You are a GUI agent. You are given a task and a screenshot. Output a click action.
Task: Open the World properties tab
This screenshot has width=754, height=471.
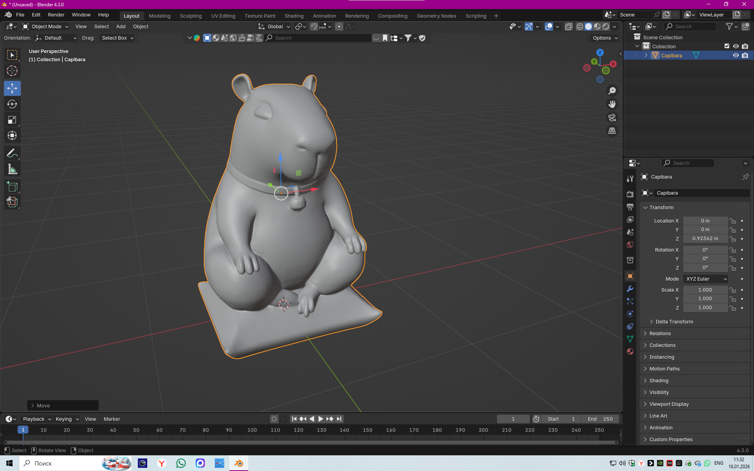[x=630, y=245]
